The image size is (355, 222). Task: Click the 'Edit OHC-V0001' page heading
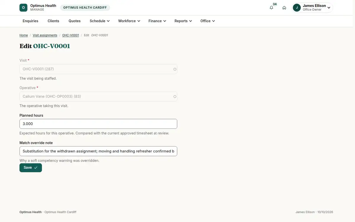(45, 46)
